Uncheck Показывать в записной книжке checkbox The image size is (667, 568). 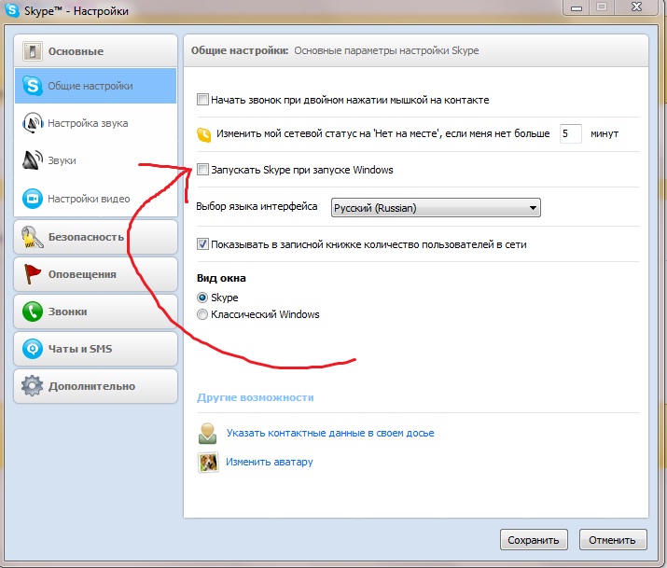tap(202, 244)
